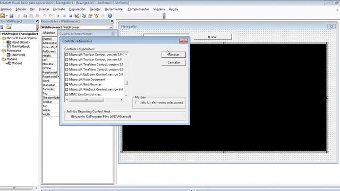Image resolution: width=340 pixels, height=191 pixels.
Task: Open the Properties Window toolbar icon
Action: 90,16
